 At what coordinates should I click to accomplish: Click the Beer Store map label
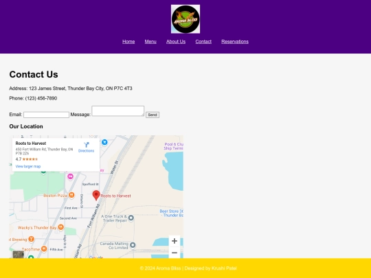coord(171,213)
